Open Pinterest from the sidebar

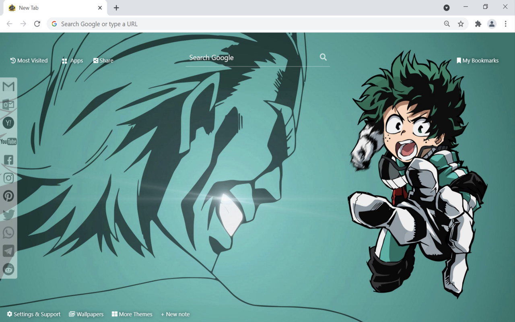[8, 196]
